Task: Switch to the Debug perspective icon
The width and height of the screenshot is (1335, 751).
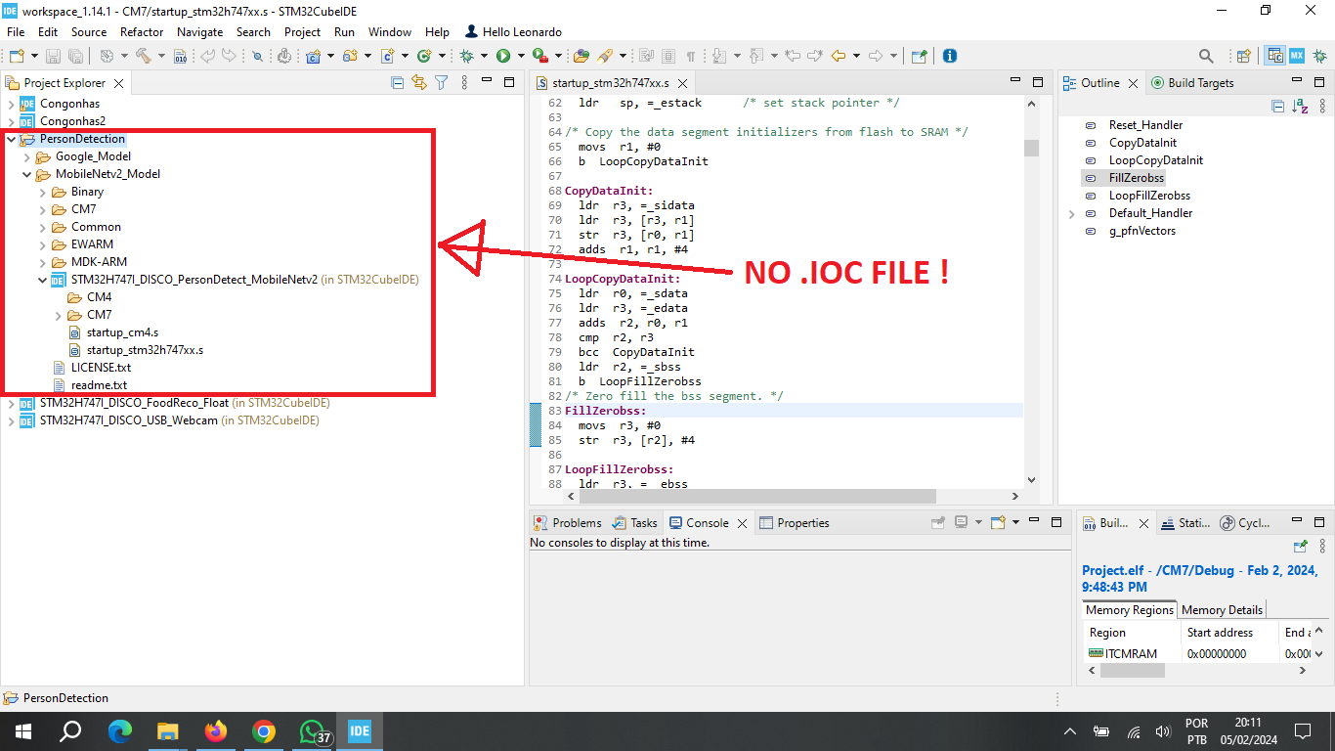Action: click(x=1319, y=56)
